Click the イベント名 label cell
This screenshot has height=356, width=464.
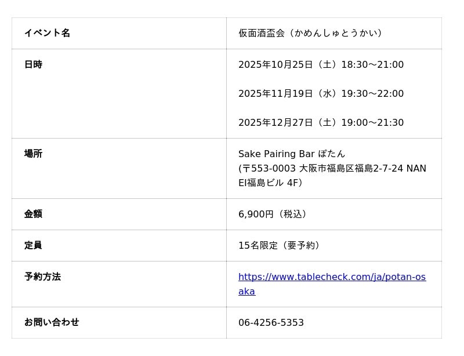(x=47, y=33)
